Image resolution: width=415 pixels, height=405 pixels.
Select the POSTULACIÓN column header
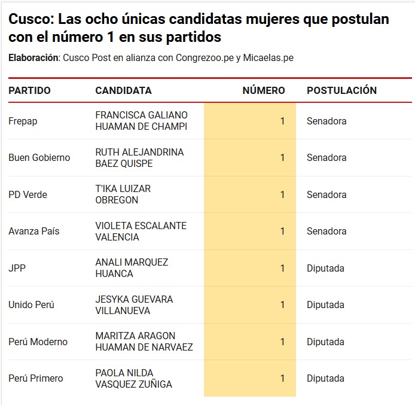(341, 90)
